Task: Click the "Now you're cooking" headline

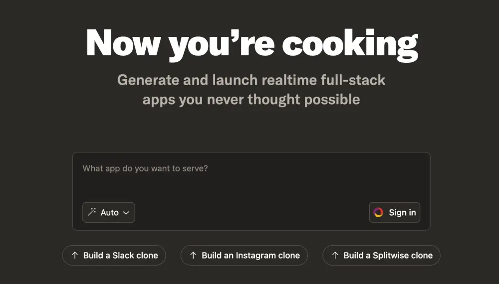Action: (x=251, y=44)
